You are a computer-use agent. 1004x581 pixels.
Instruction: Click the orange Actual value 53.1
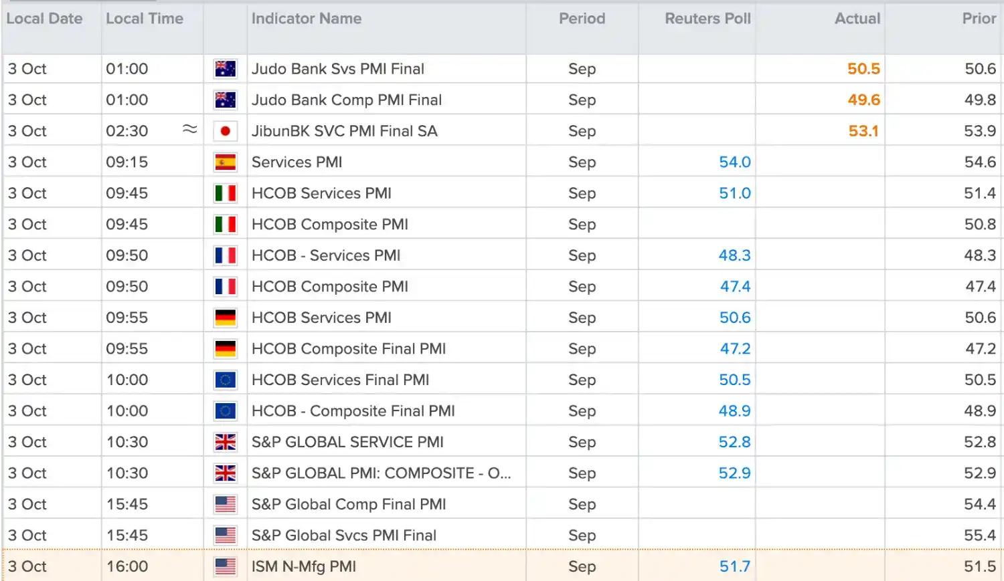pyautogui.click(x=863, y=131)
